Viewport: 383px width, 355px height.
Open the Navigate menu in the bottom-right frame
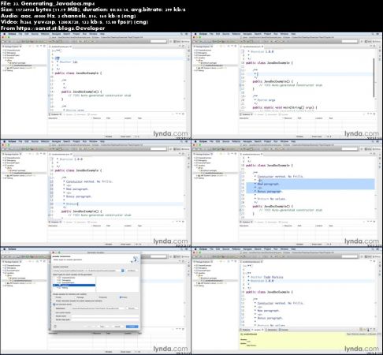(x=247, y=249)
